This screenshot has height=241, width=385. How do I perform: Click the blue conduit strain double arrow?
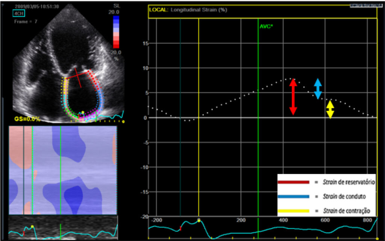click(x=318, y=89)
